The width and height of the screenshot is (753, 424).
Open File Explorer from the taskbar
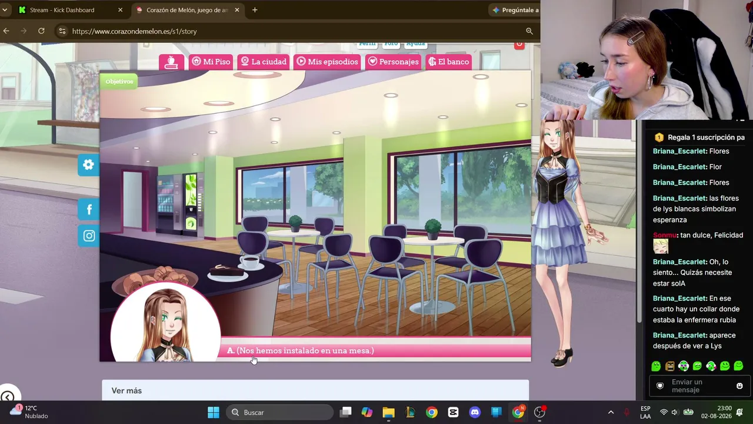[x=388, y=412]
